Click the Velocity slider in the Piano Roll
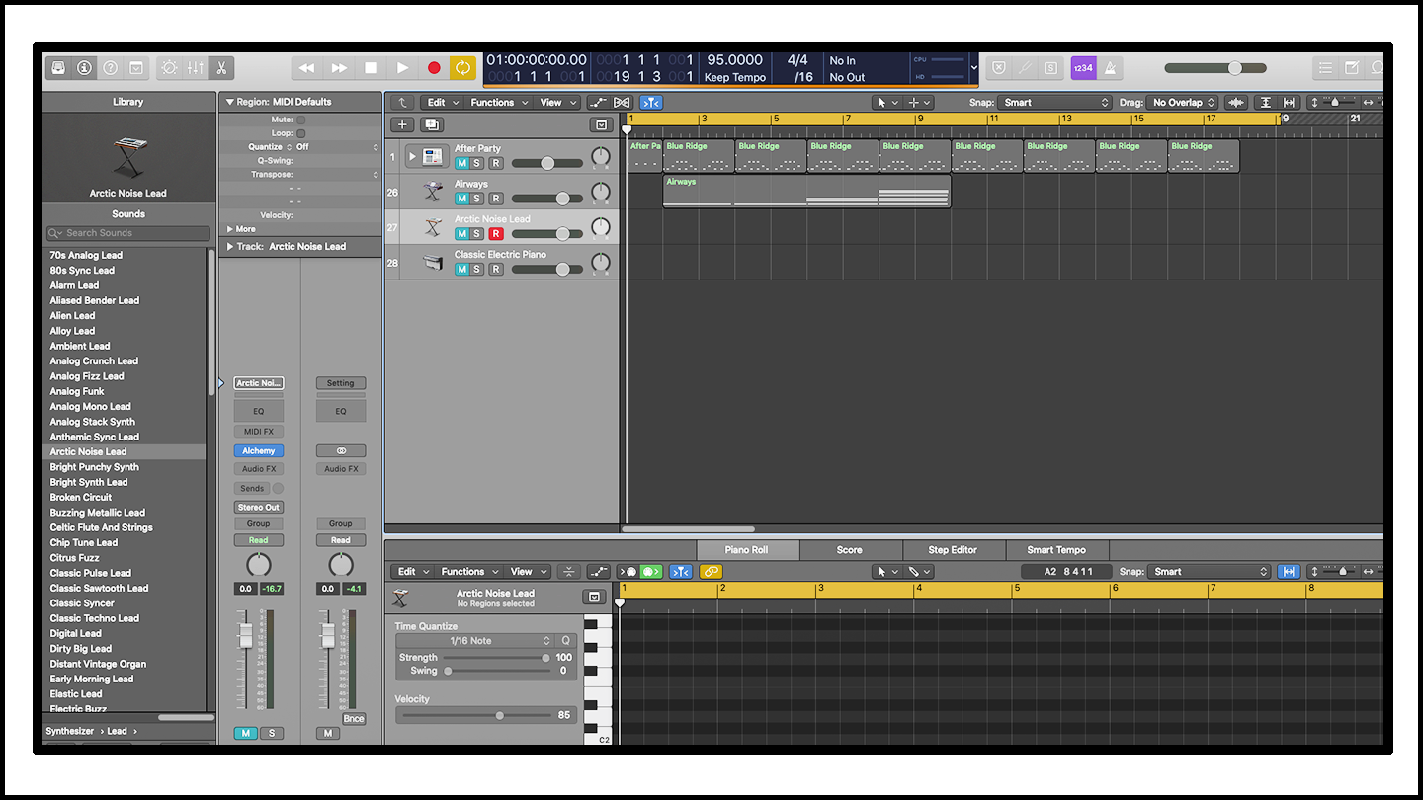 pos(475,715)
